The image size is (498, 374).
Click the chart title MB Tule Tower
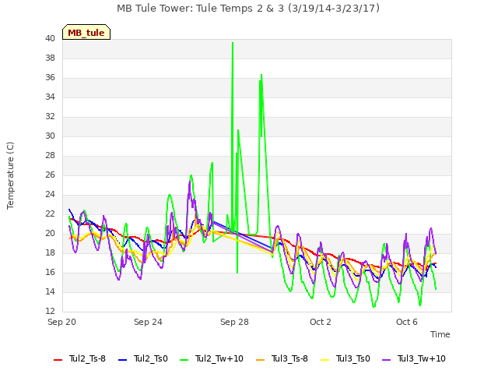248,9
